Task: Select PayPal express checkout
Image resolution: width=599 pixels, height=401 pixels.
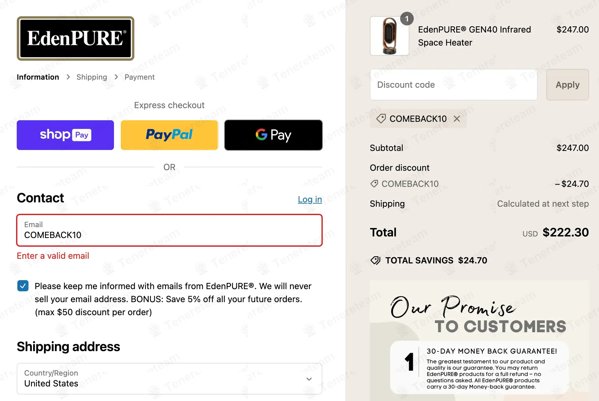Action: [169, 135]
